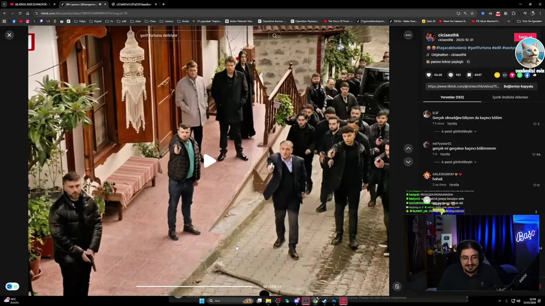The height and width of the screenshot is (306, 545).
Task: Open comments via speech bubble icon
Action: [450, 75]
